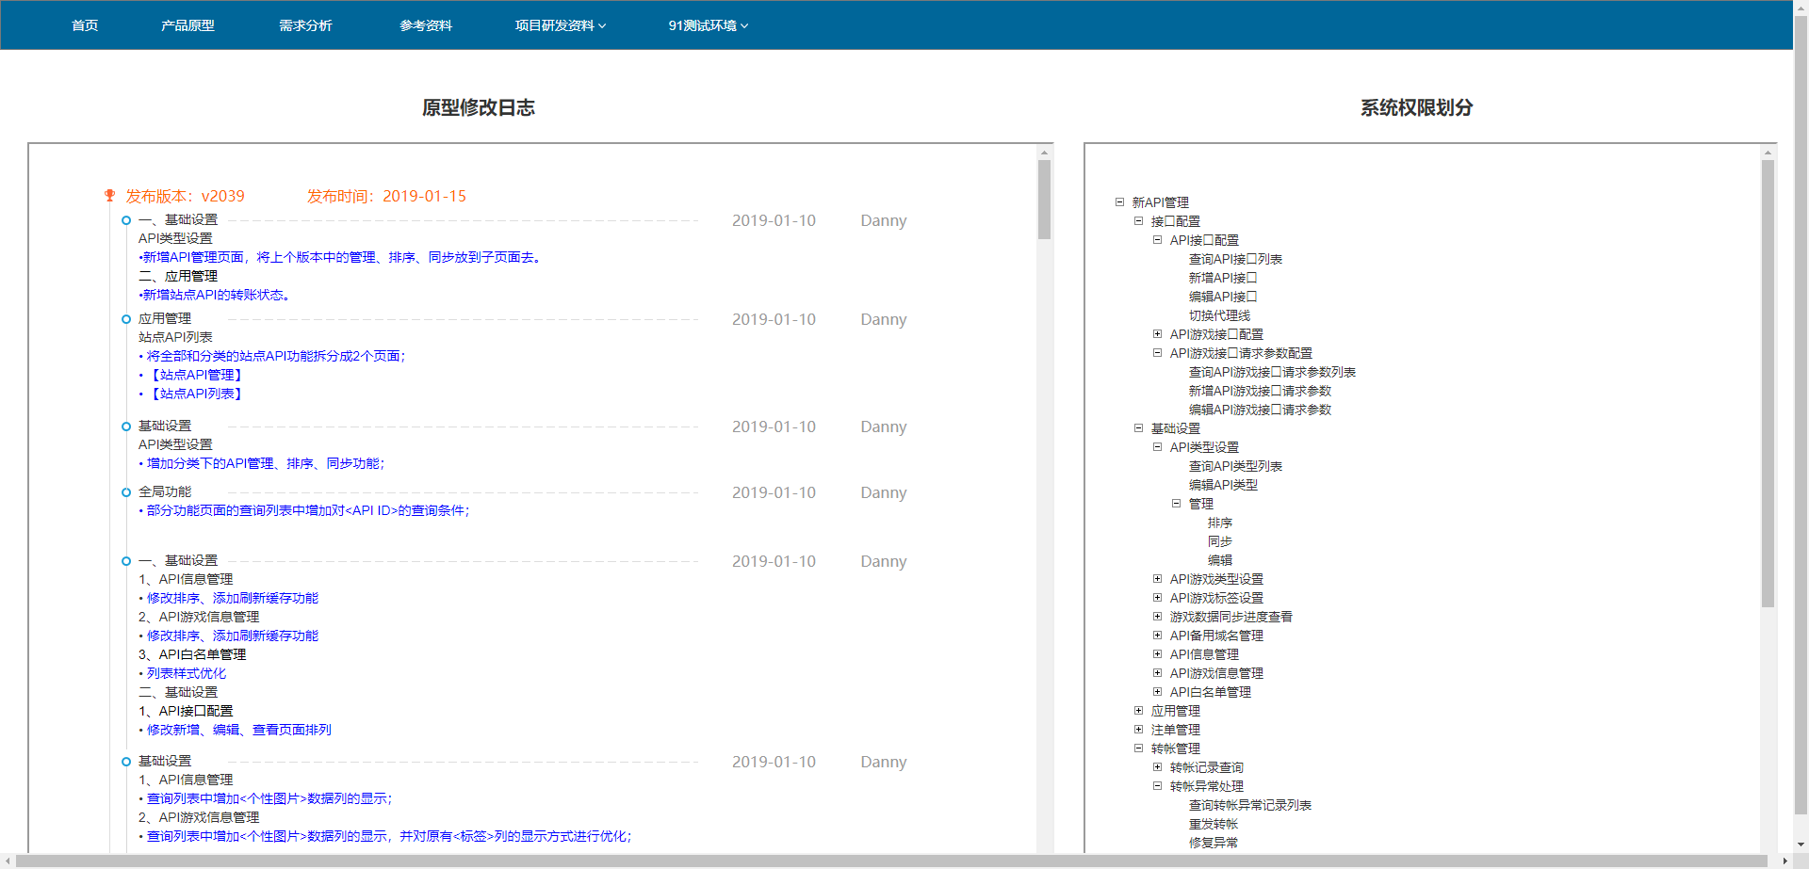Click log line 列表样式优化
This screenshot has height=869, width=1809.
point(186,673)
